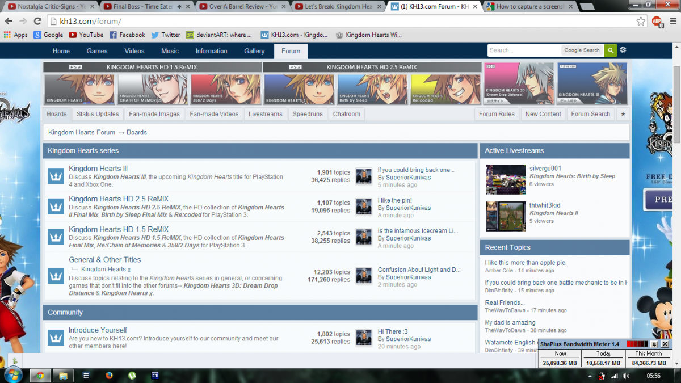The width and height of the screenshot is (681, 383).
Task: Pin the ShaPlus Bandwidth Meter window
Action: 654,344
